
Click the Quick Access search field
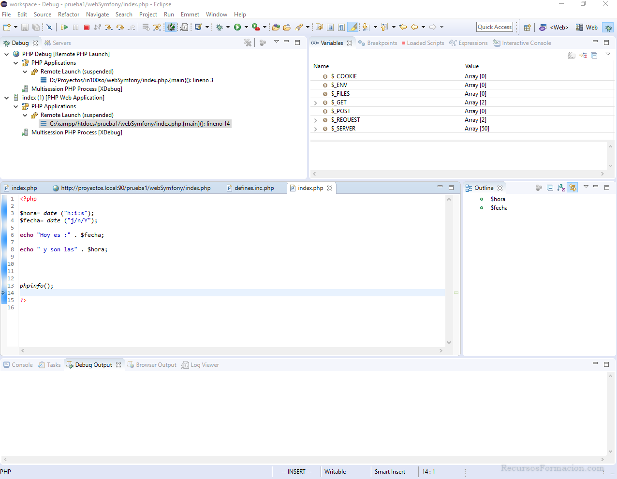point(494,27)
